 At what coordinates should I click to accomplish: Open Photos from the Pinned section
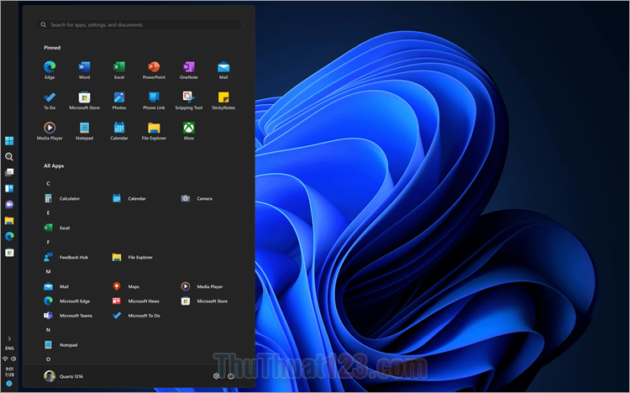pyautogui.click(x=119, y=101)
